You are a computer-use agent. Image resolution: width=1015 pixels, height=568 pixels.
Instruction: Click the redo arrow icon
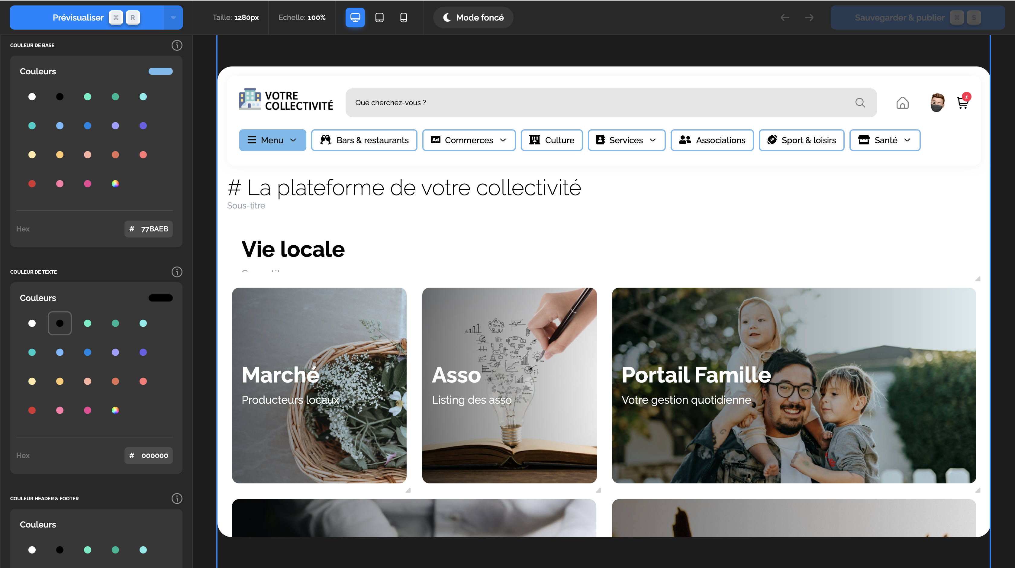point(809,17)
